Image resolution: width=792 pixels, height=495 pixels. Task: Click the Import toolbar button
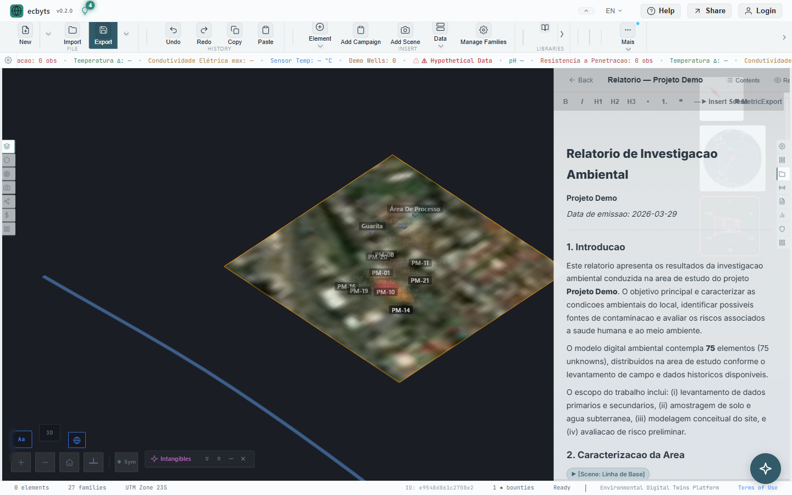(72, 34)
